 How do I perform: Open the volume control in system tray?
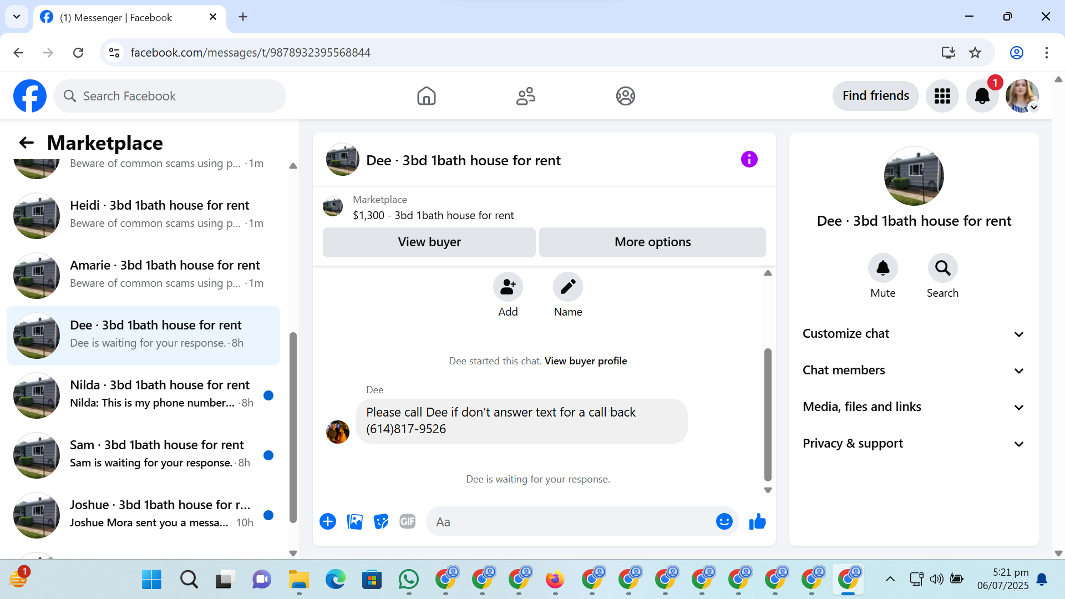coord(936,580)
